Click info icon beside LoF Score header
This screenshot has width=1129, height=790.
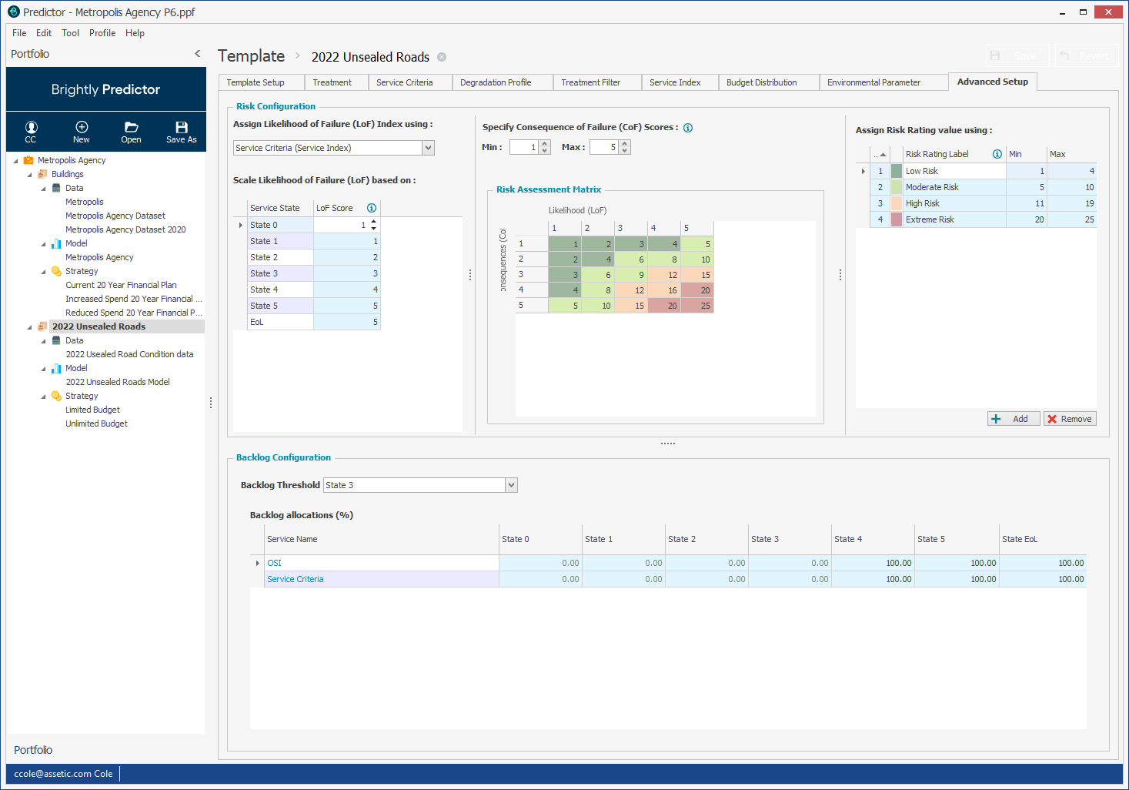[x=372, y=208]
